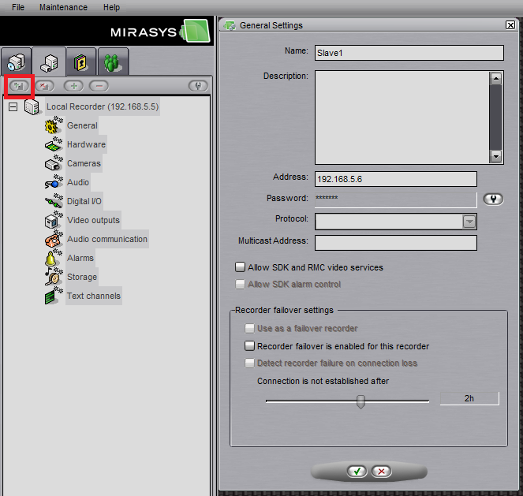Click the wrench icon in the tree toolbar
This screenshot has height=496, width=523.
click(x=198, y=85)
